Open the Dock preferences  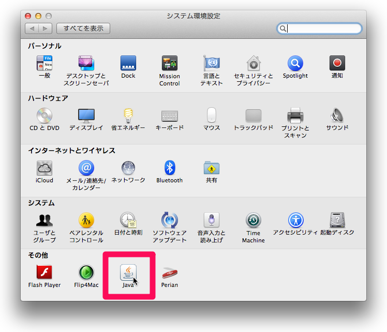pos(128,64)
